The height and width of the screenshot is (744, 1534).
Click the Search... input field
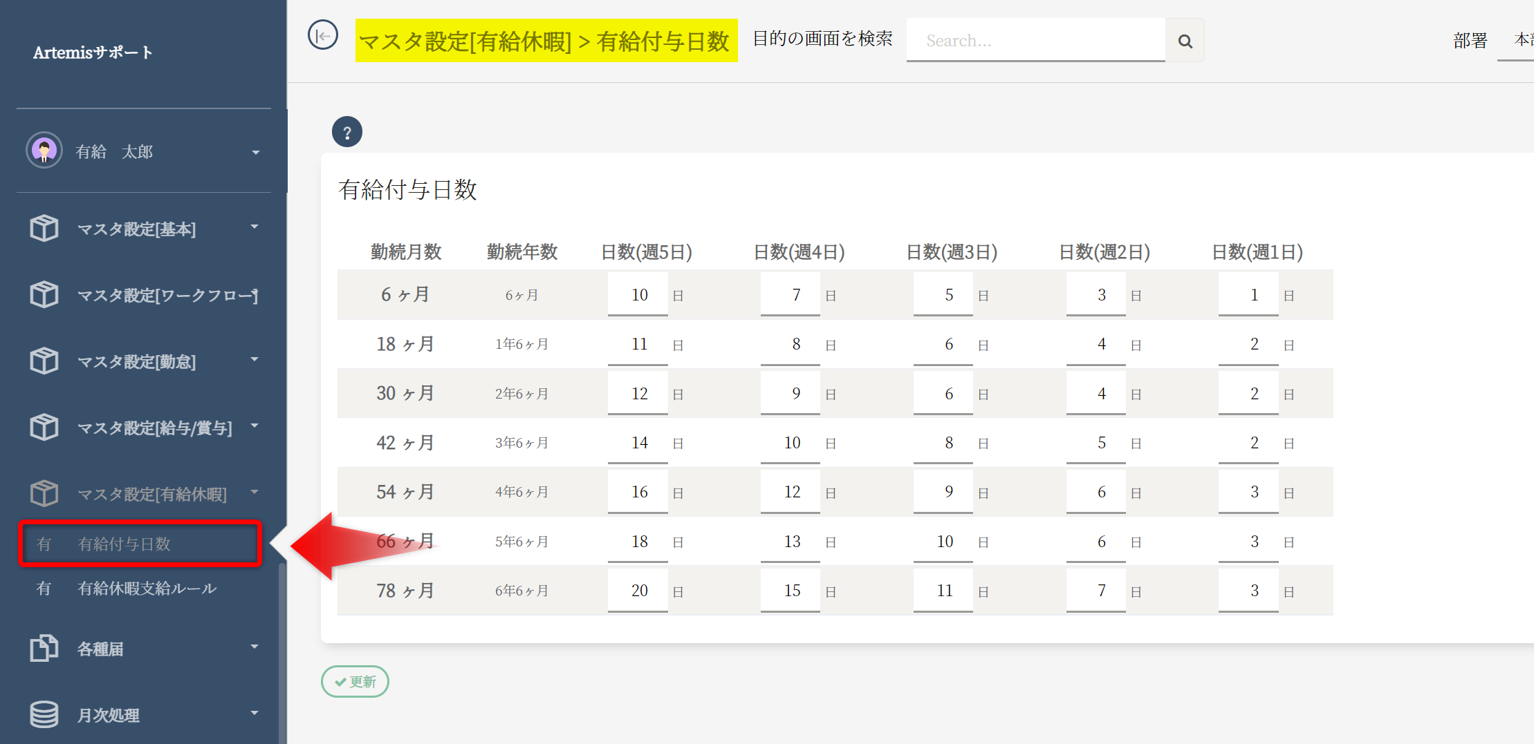(x=1035, y=41)
